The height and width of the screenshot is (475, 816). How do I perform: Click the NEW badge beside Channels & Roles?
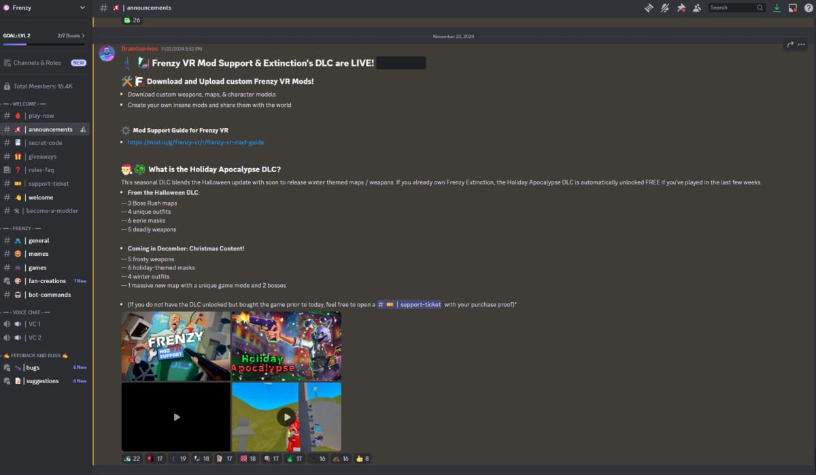pyautogui.click(x=79, y=63)
